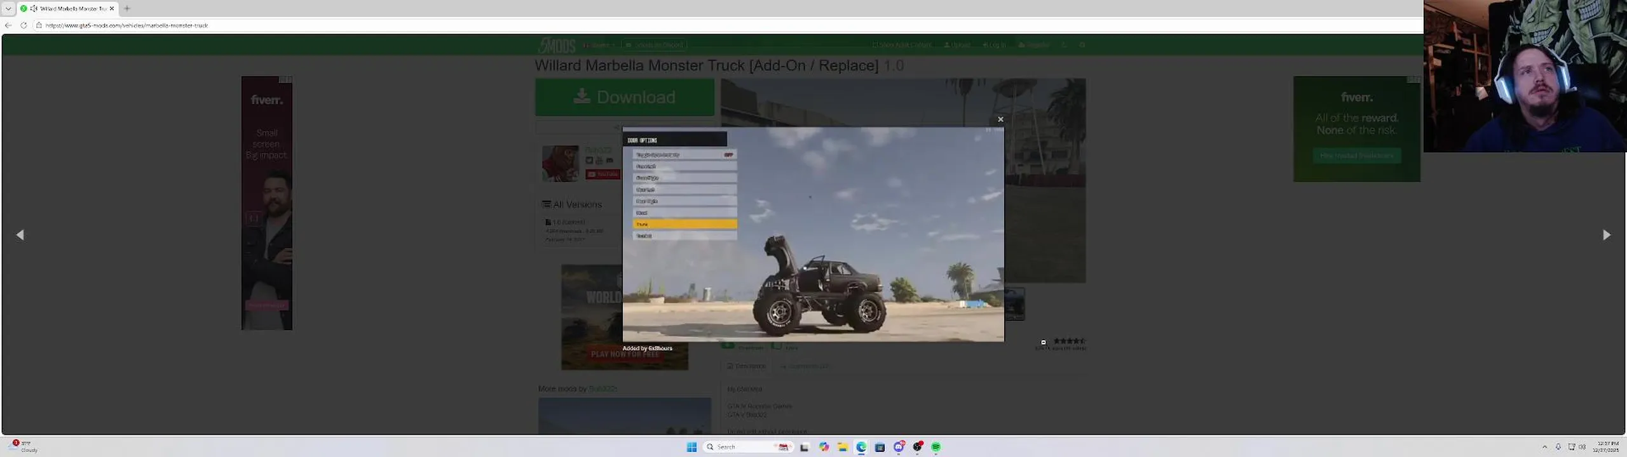The height and width of the screenshot is (457, 1627).
Task: Click the 5MODS site logo
Action: coord(557,45)
